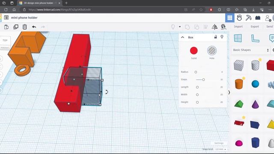Click the Group shapes icon
The height and width of the screenshot is (154, 274).
[188, 27]
